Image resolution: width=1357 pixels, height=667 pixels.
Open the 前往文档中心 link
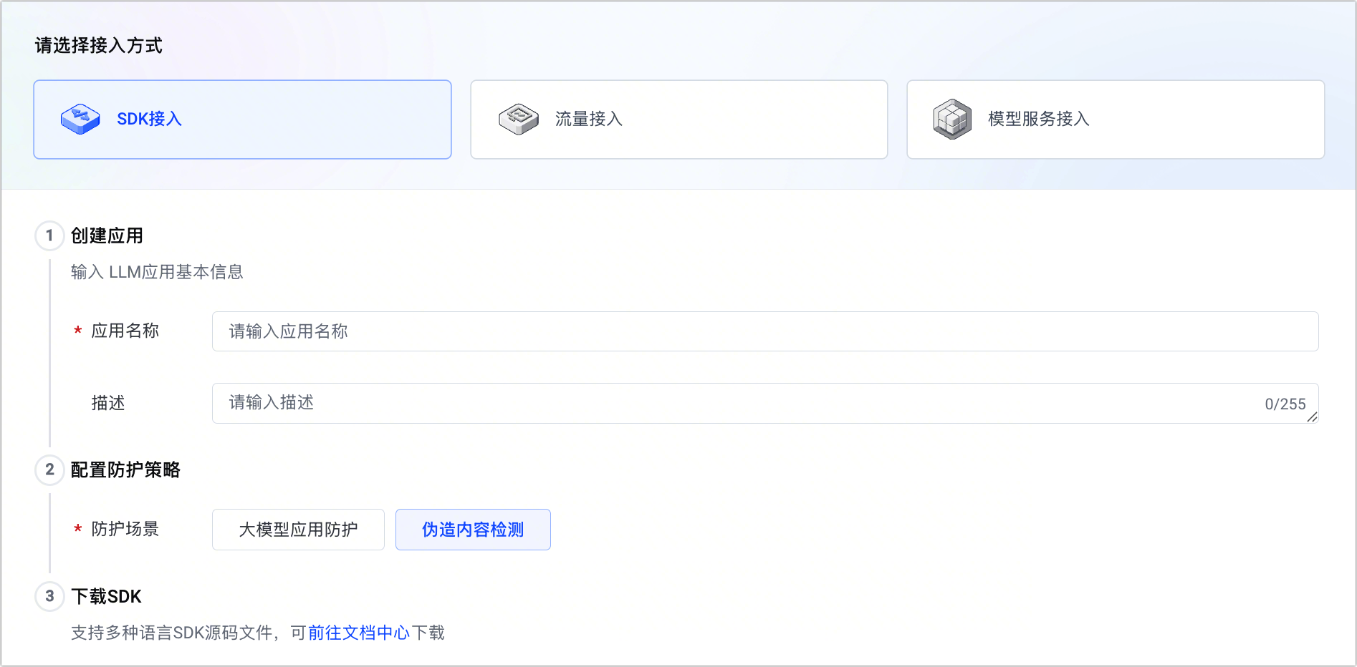coord(359,633)
